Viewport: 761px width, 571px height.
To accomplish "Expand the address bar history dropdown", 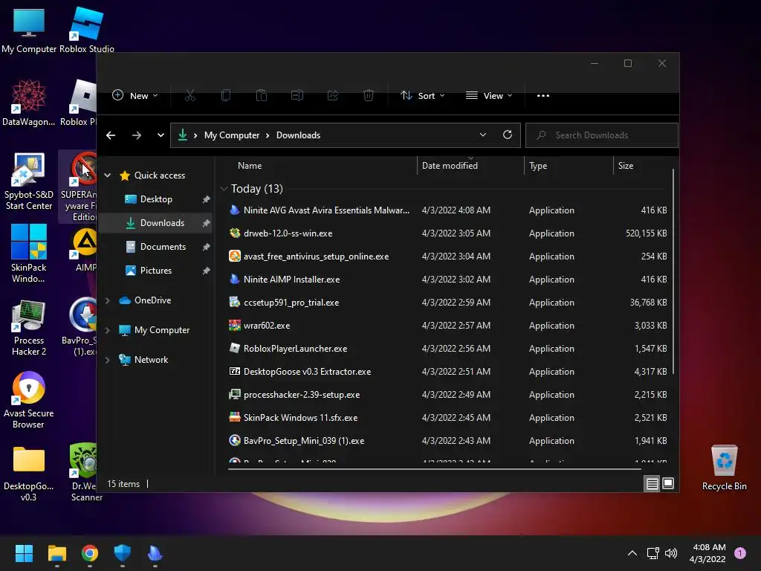I will click(483, 135).
